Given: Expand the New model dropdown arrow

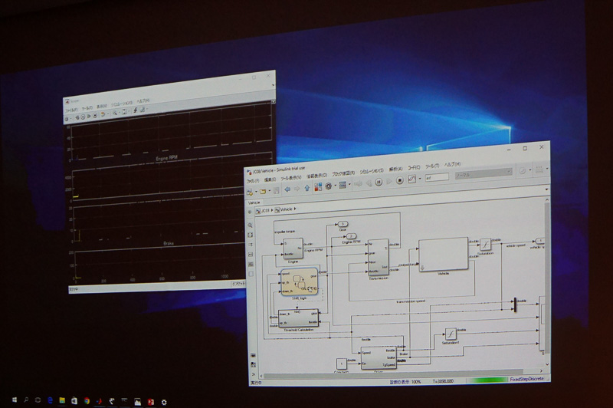Looking at the screenshot, I should click(256, 192).
